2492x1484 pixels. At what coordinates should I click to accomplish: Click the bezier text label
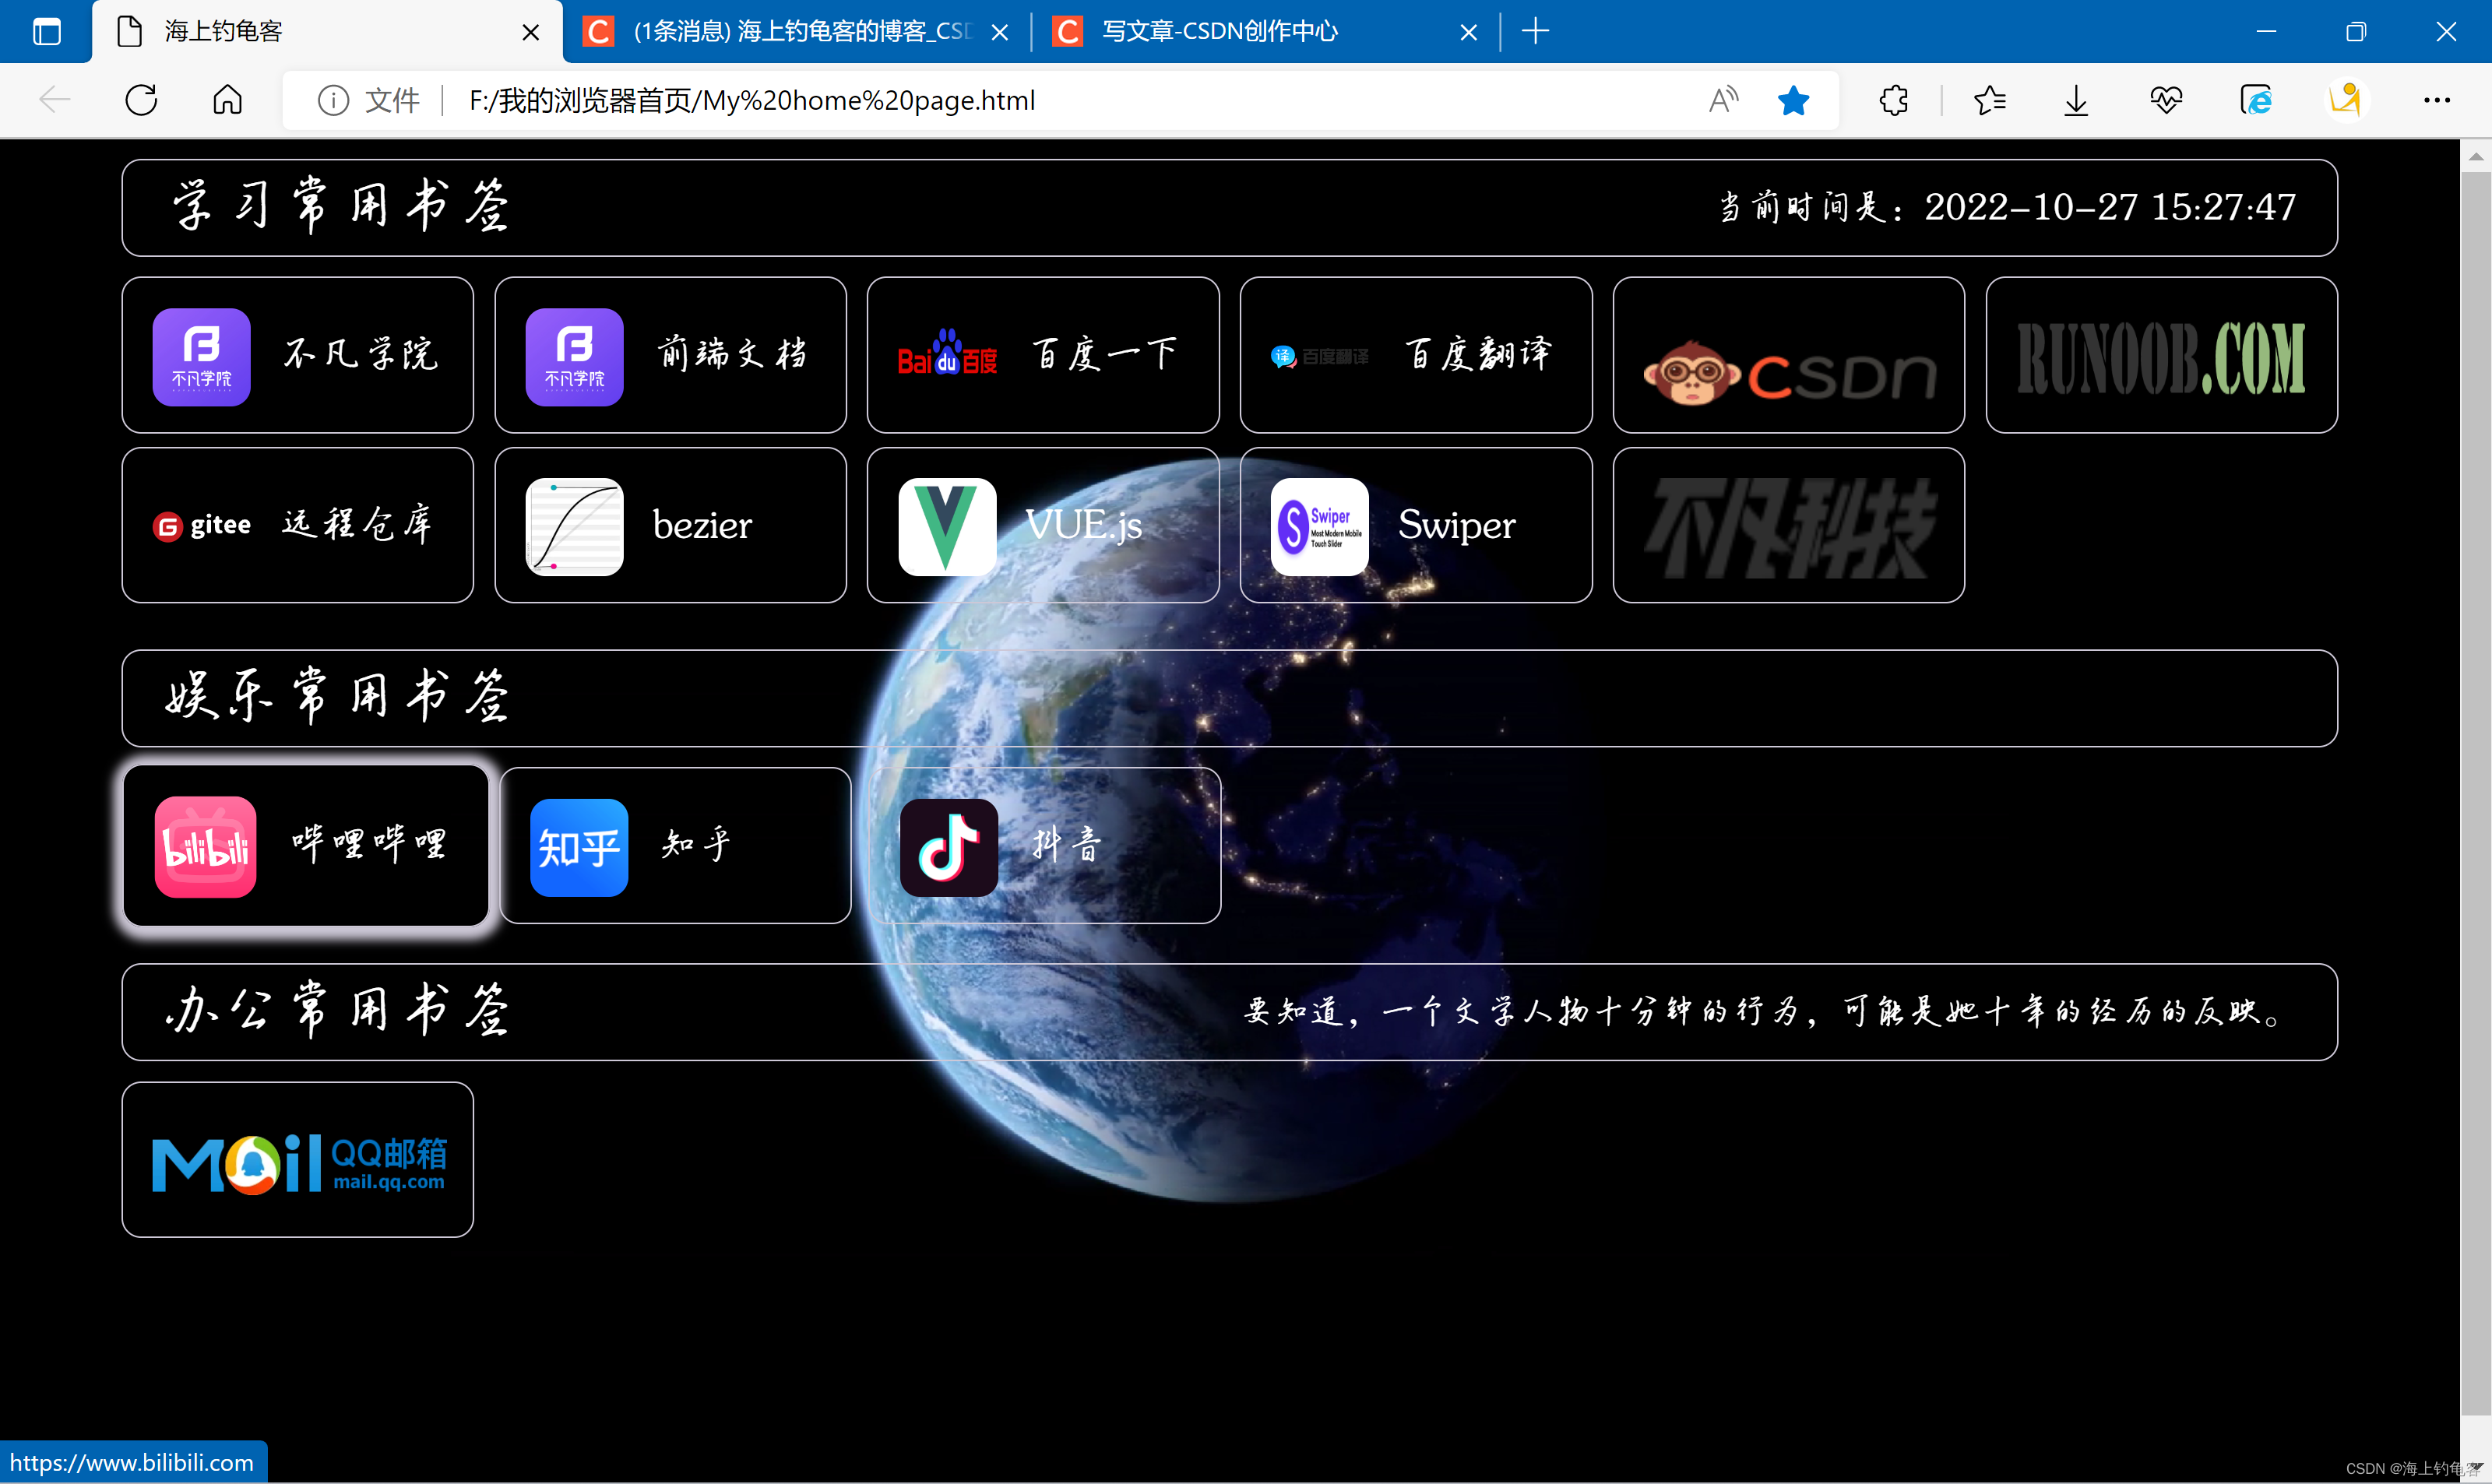tap(702, 525)
